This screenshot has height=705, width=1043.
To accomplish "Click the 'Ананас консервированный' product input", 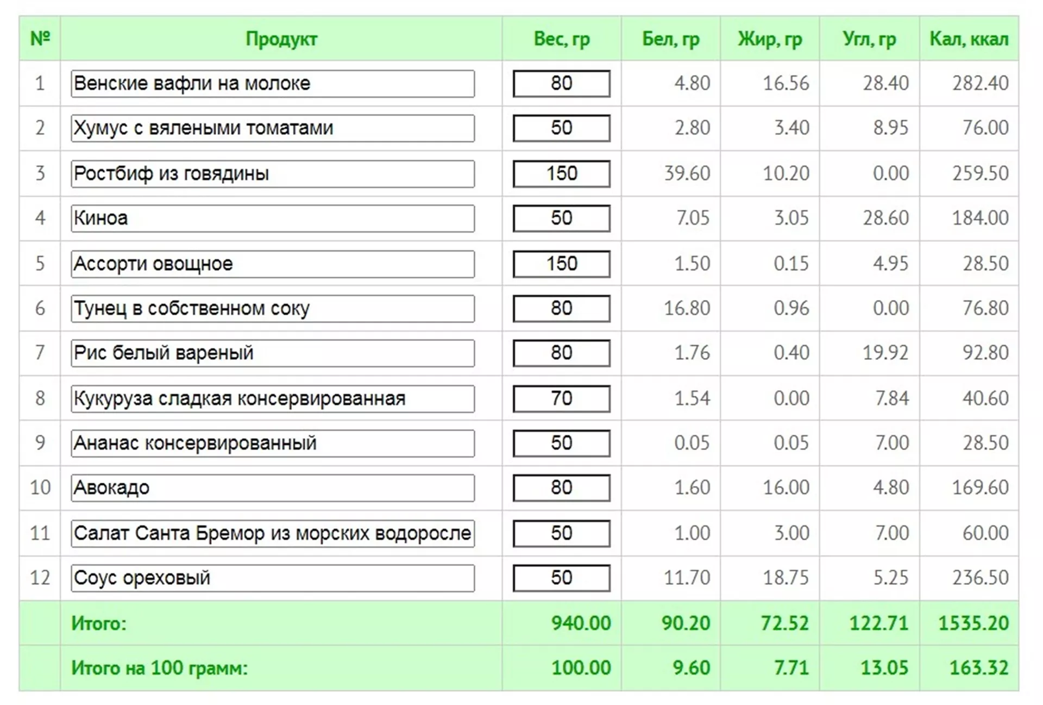I will (x=272, y=443).
